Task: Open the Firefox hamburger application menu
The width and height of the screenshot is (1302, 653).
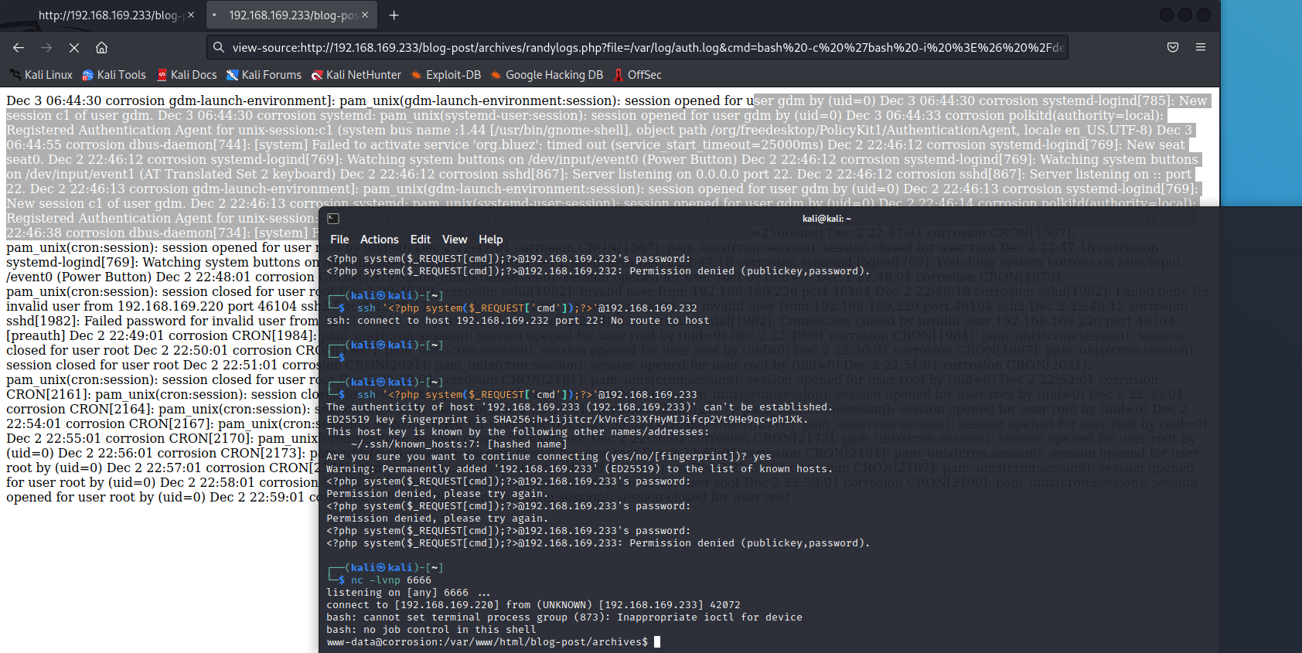Action: (x=1201, y=47)
